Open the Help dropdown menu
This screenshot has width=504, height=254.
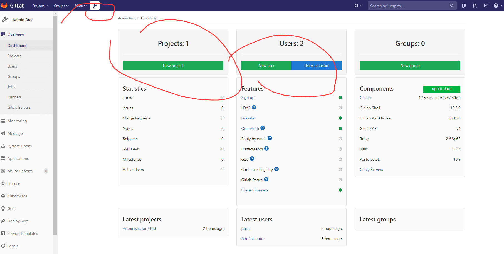click(x=497, y=6)
